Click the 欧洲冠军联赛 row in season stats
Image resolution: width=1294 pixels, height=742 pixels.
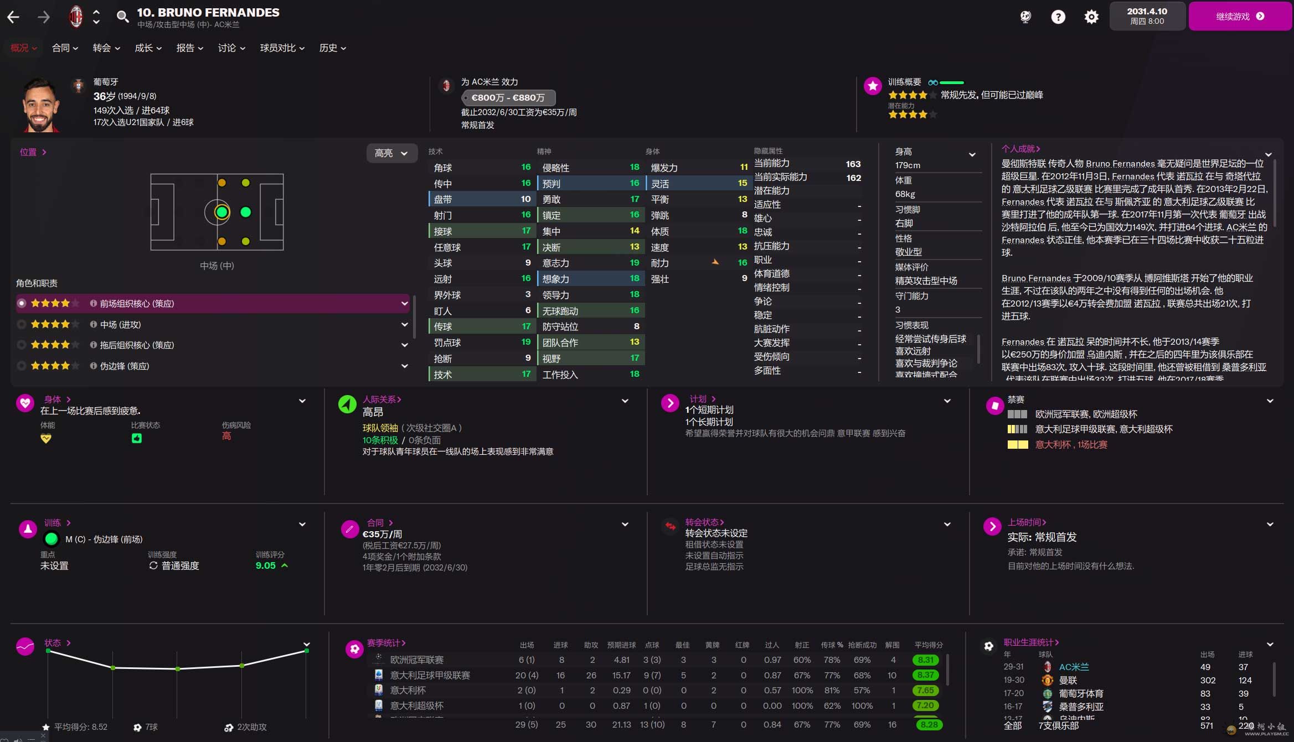[656, 660]
